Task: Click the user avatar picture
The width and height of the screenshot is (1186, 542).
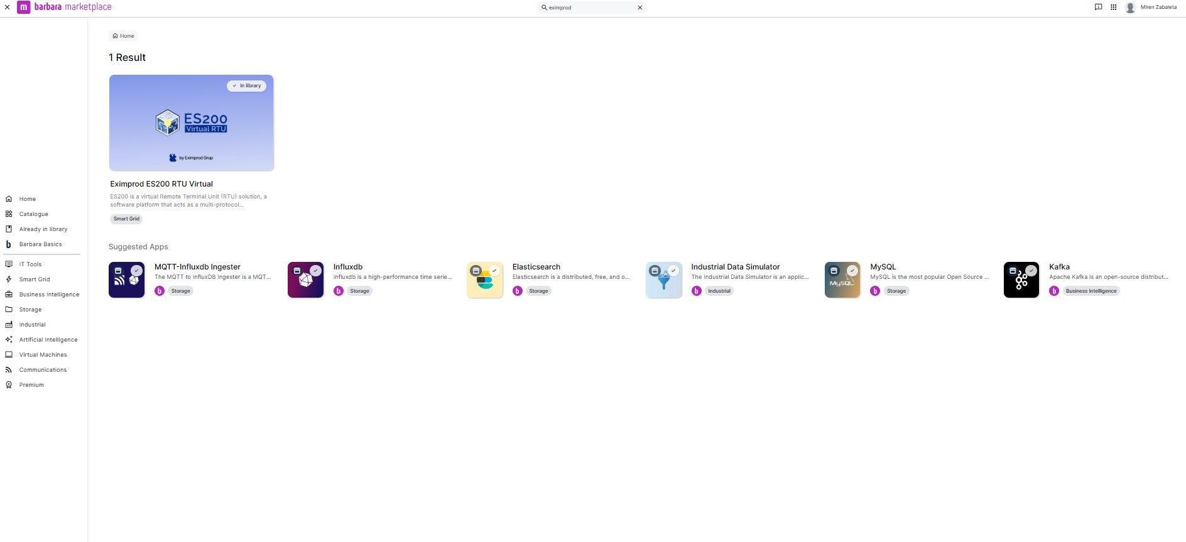Action: pyautogui.click(x=1130, y=8)
